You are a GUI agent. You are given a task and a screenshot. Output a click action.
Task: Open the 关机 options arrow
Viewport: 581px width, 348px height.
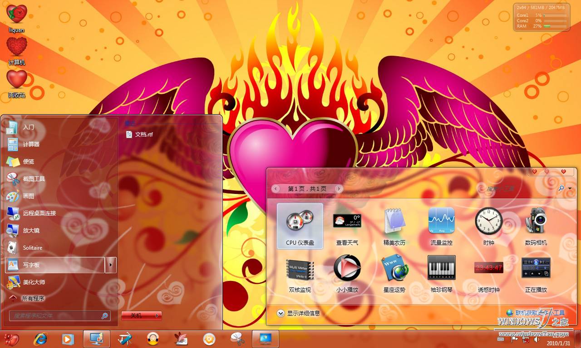click(157, 316)
